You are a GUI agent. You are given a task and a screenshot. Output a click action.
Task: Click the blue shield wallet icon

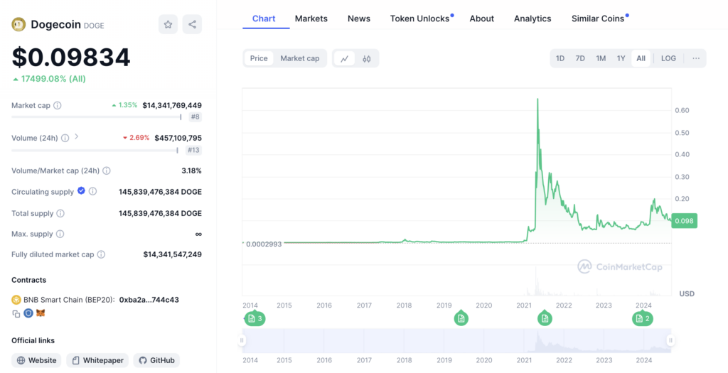(x=28, y=313)
